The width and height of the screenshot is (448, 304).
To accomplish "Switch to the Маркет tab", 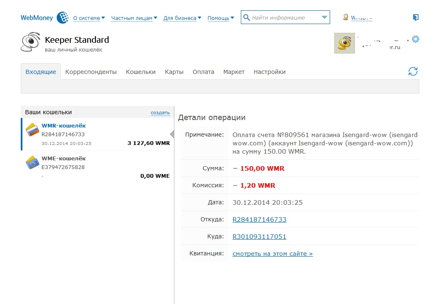I will 234,72.
